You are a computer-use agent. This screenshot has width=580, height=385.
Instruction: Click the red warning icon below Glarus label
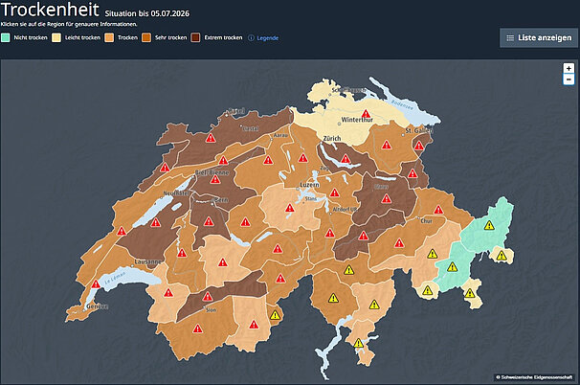click(x=387, y=199)
